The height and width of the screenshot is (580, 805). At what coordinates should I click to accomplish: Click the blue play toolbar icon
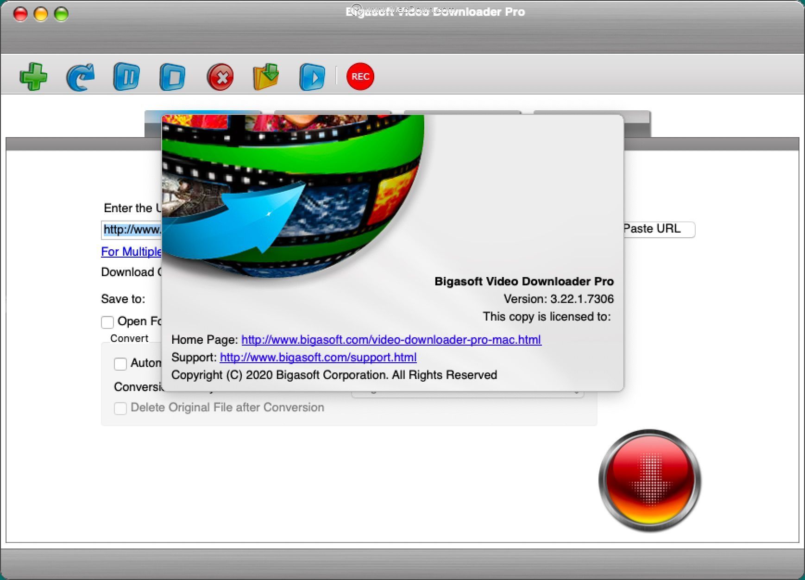(x=312, y=77)
